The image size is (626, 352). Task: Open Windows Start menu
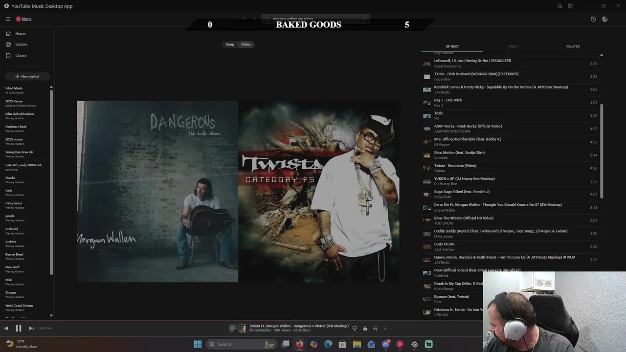[x=198, y=344]
